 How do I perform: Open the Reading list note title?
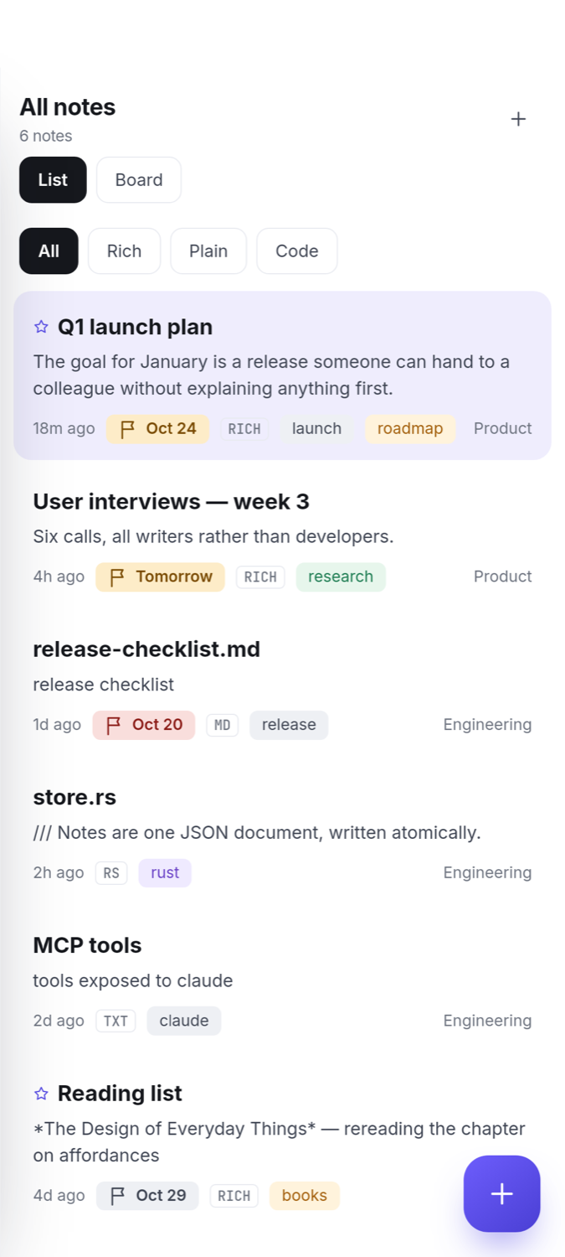click(x=120, y=1094)
